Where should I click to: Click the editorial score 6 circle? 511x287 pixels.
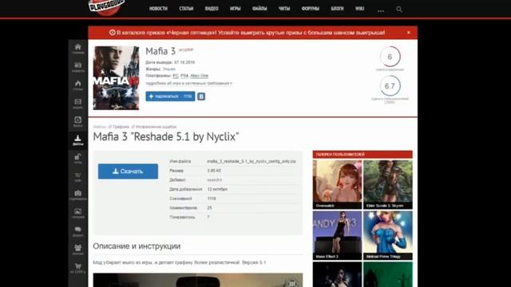click(390, 57)
